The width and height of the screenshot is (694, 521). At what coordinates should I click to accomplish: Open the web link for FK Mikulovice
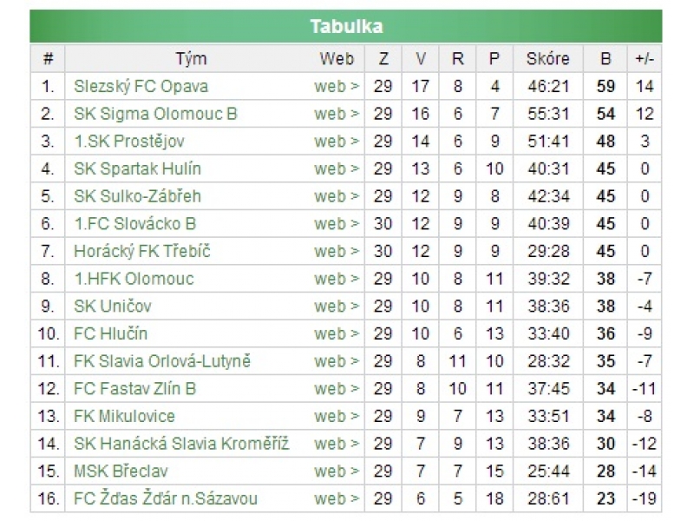point(337,417)
